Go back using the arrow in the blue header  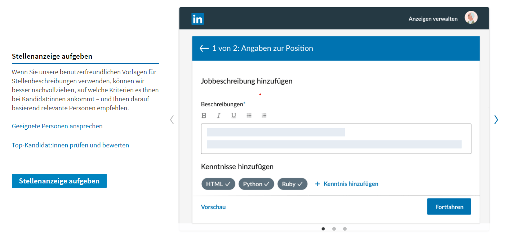click(x=204, y=48)
